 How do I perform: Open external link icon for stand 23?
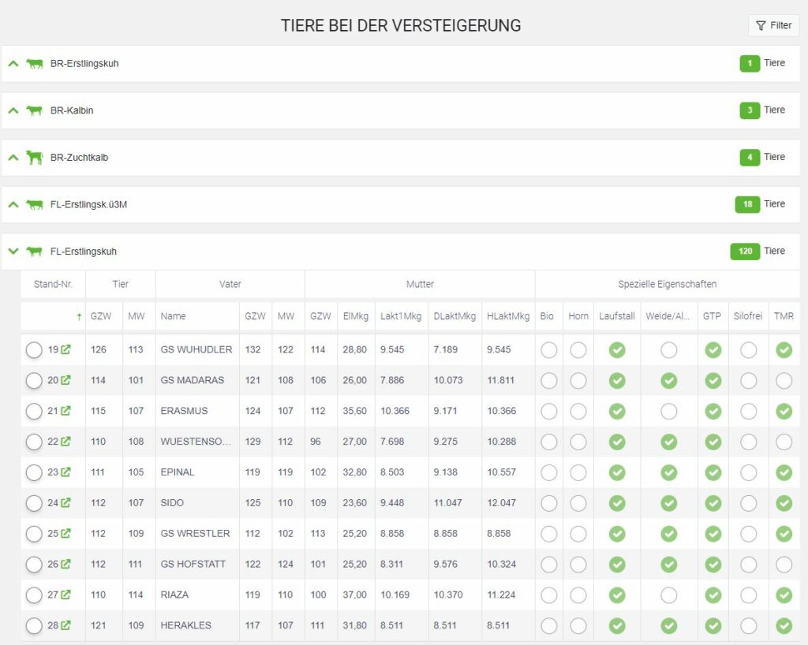[66, 472]
